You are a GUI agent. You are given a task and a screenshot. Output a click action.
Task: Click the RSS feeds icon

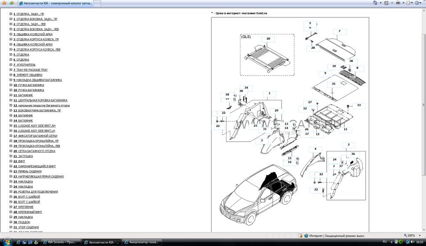click(386, 3)
